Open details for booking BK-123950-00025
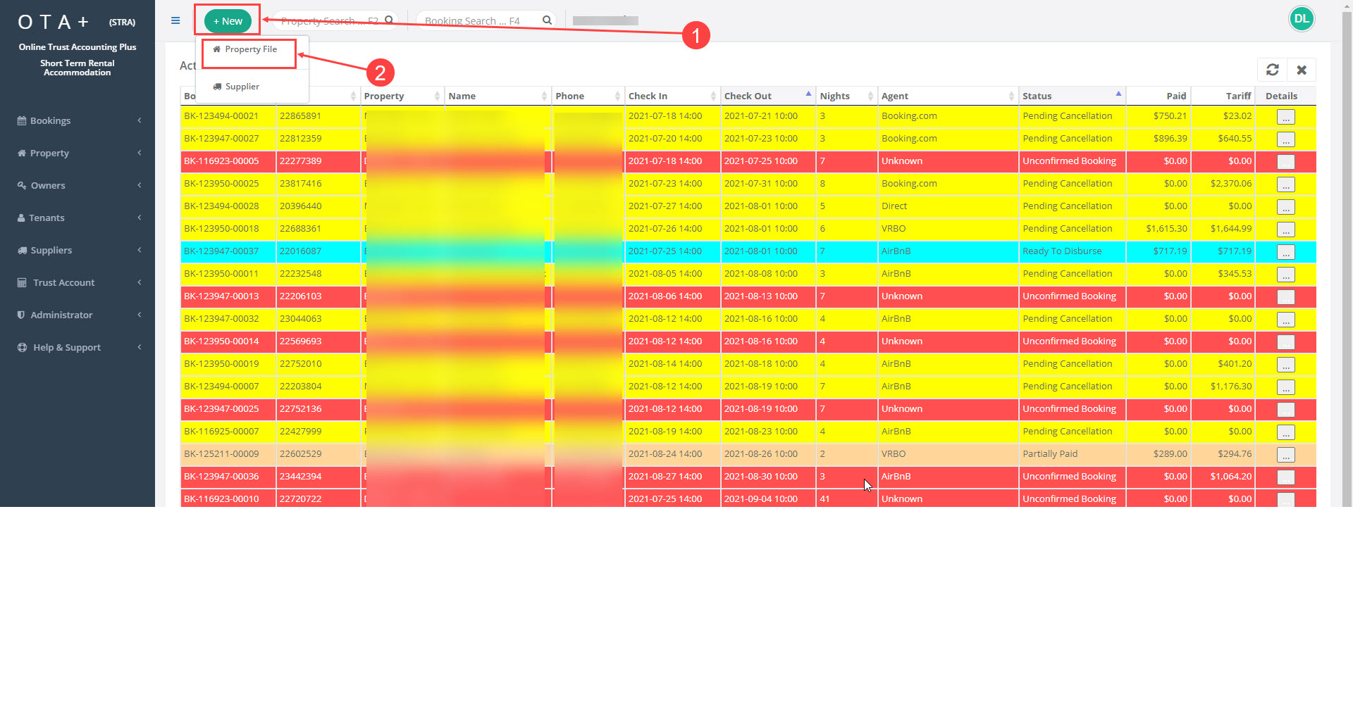 coord(1285,184)
